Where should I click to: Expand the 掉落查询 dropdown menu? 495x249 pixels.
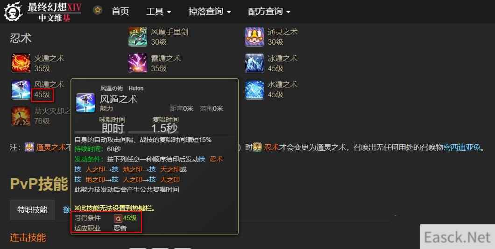(210, 12)
